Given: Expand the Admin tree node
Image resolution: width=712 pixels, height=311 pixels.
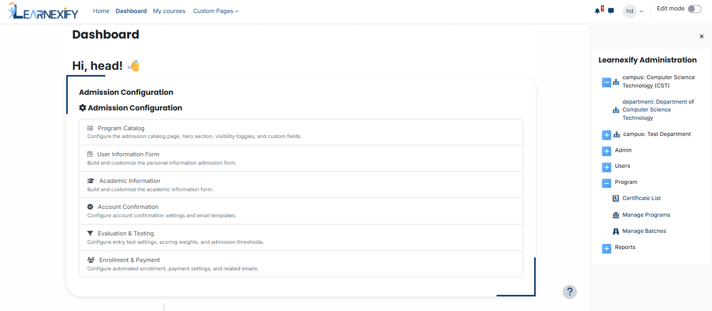Looking at the screenshot, I should point(607,151).
